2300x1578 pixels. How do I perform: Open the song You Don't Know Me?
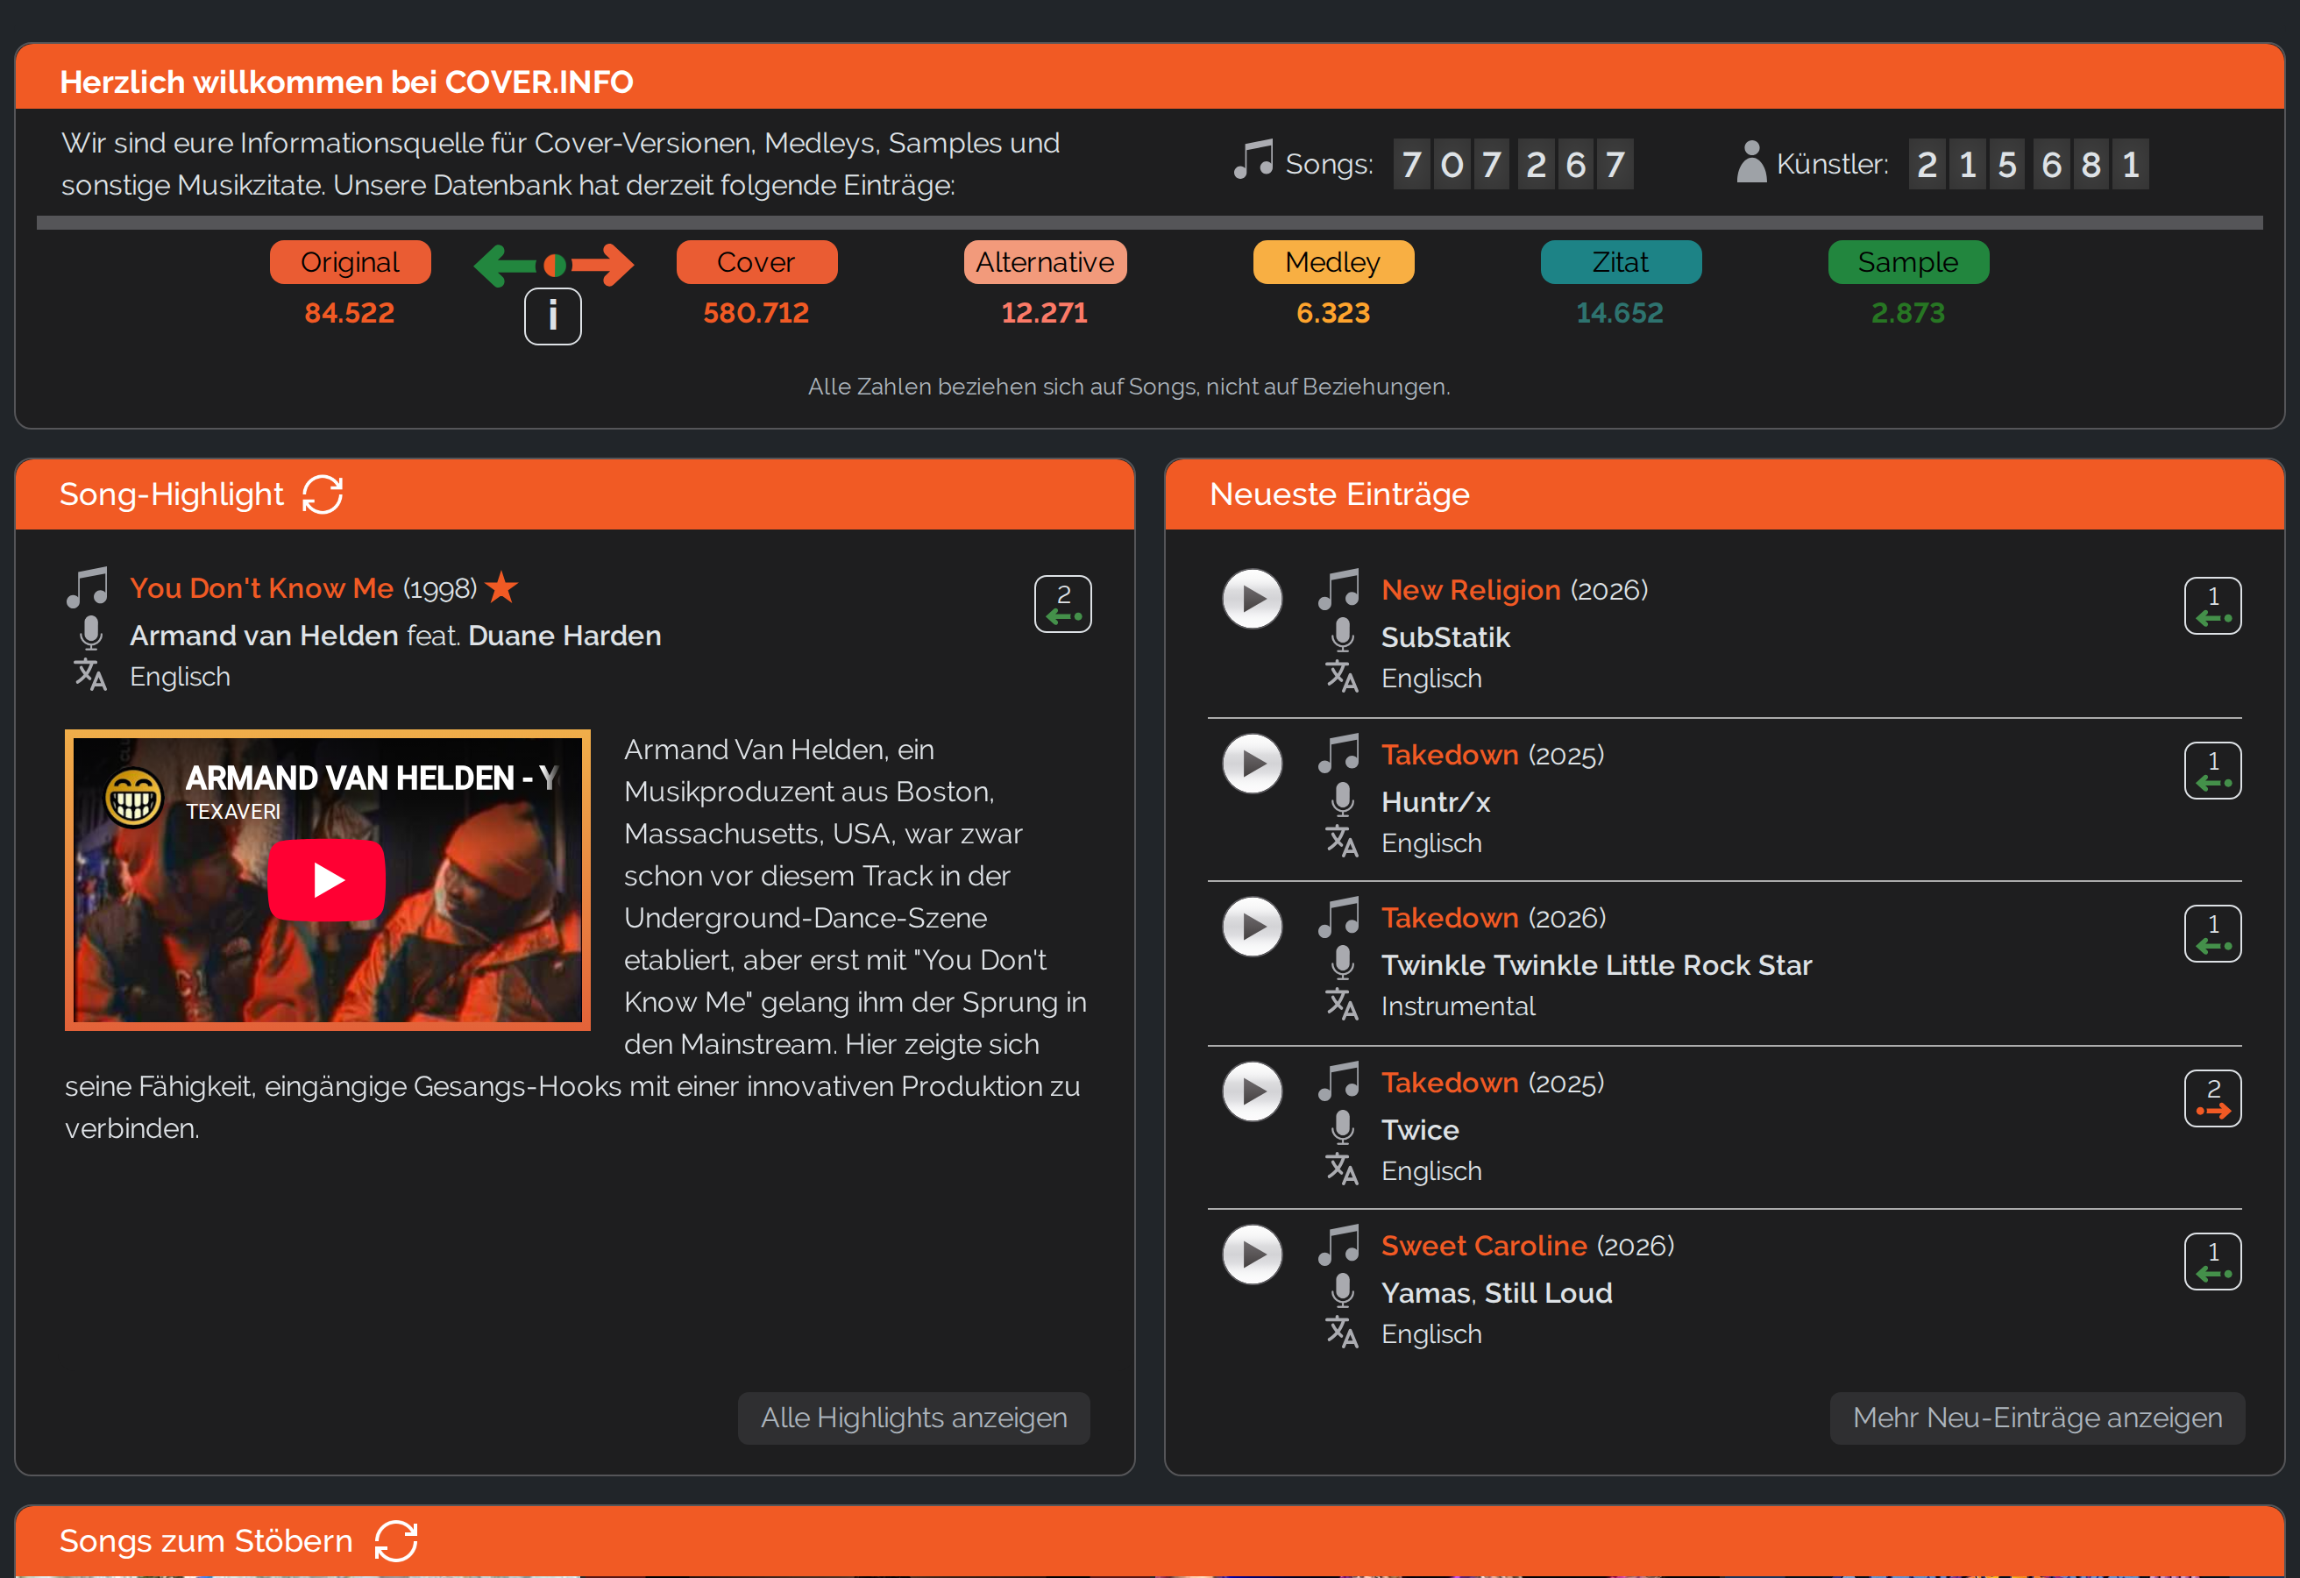coord(262,588)
